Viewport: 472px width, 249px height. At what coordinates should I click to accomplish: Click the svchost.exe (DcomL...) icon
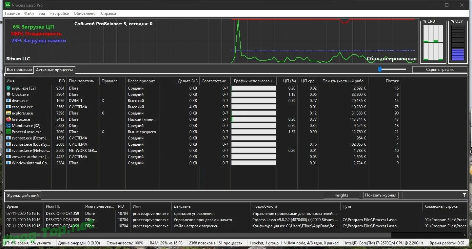tap(9, 138)
